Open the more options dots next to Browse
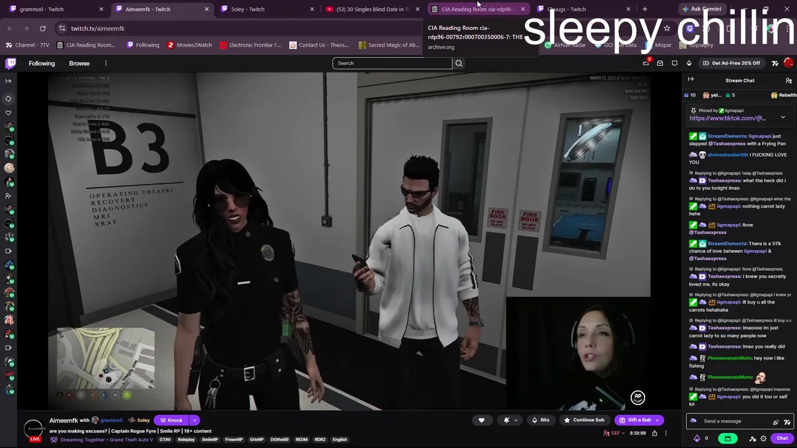Viewport: 797px width, 448px height. (x=106, y=63)
